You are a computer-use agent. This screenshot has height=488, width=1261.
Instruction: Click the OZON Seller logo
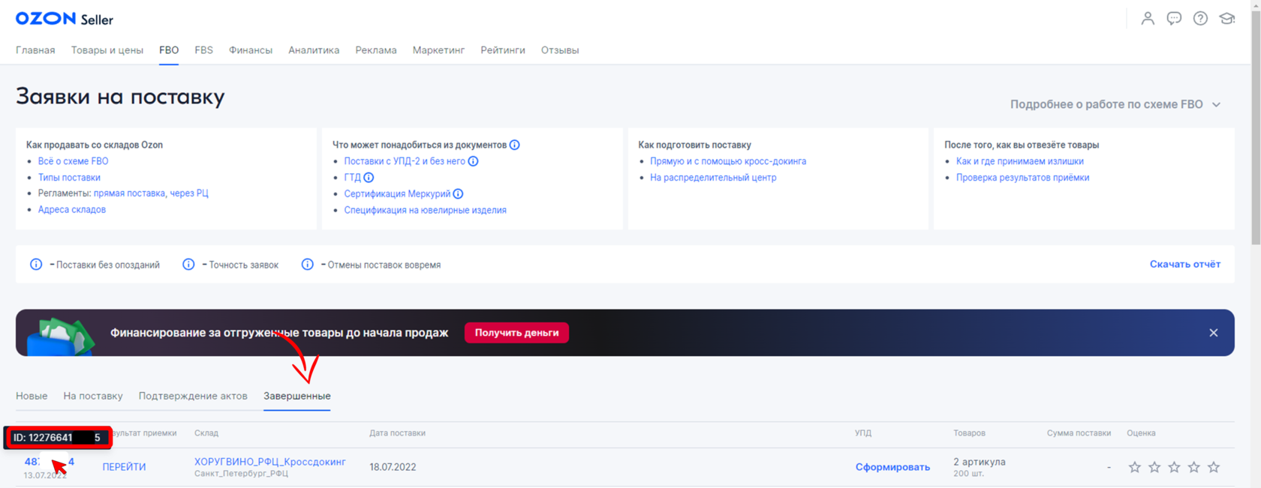(65, 19)
